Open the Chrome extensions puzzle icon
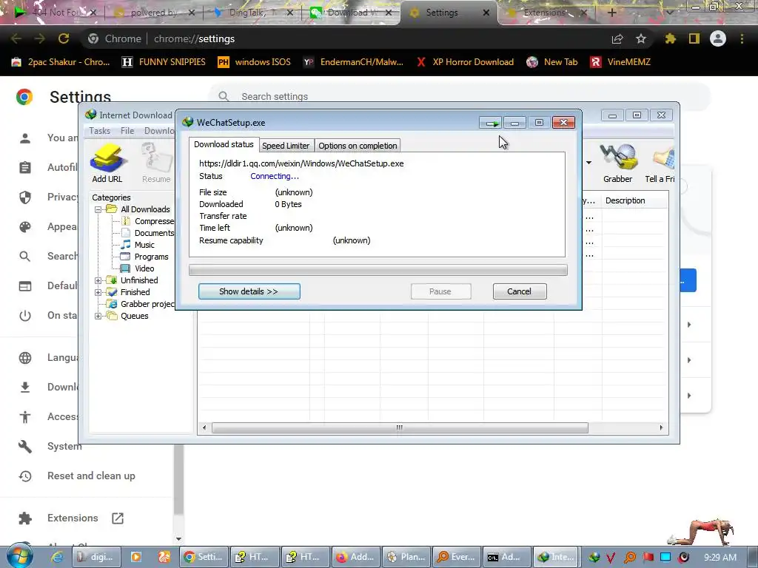Viewport: 758px width, 568px height. 670,38
